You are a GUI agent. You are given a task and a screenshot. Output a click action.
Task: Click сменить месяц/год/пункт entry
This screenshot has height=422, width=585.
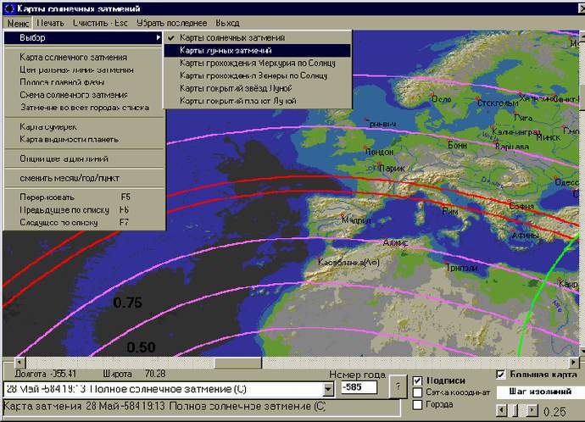(x=84, y=178)
